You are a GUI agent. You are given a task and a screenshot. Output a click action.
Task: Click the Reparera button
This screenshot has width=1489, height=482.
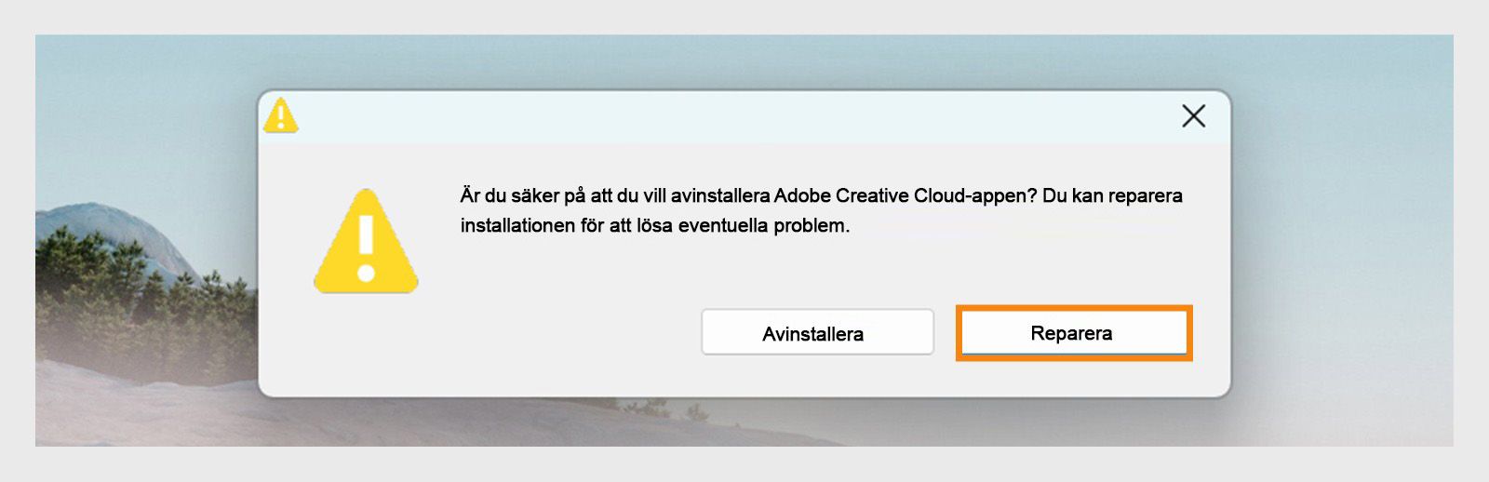[1073, 333]
